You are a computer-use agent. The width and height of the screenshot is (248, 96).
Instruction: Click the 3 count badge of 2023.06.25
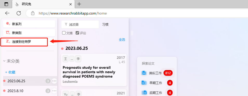pos(48,81)
